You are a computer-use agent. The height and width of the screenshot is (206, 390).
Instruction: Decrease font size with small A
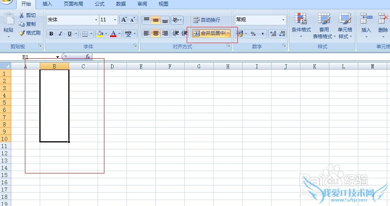[133, 20]
